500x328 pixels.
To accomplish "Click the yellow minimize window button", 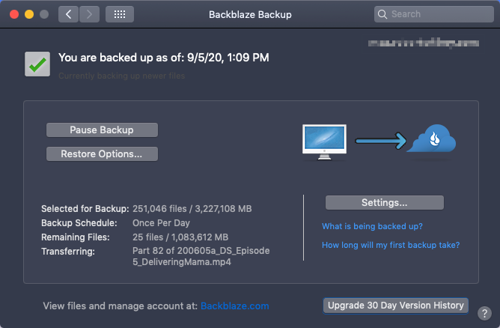I will click(29, 14).
